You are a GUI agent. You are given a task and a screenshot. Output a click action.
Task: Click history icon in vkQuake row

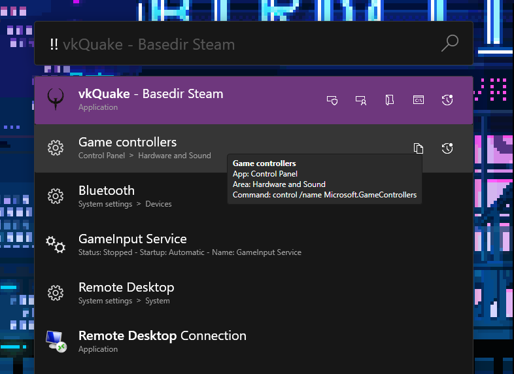[x=447, y=99]
